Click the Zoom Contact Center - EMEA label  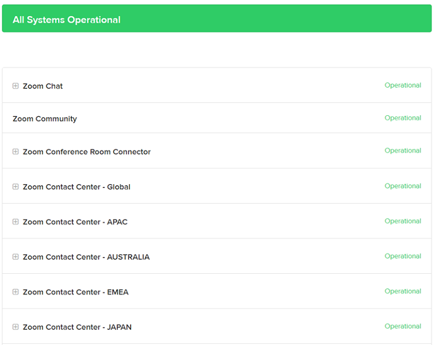pyautogui.click(x=75, y=292)
